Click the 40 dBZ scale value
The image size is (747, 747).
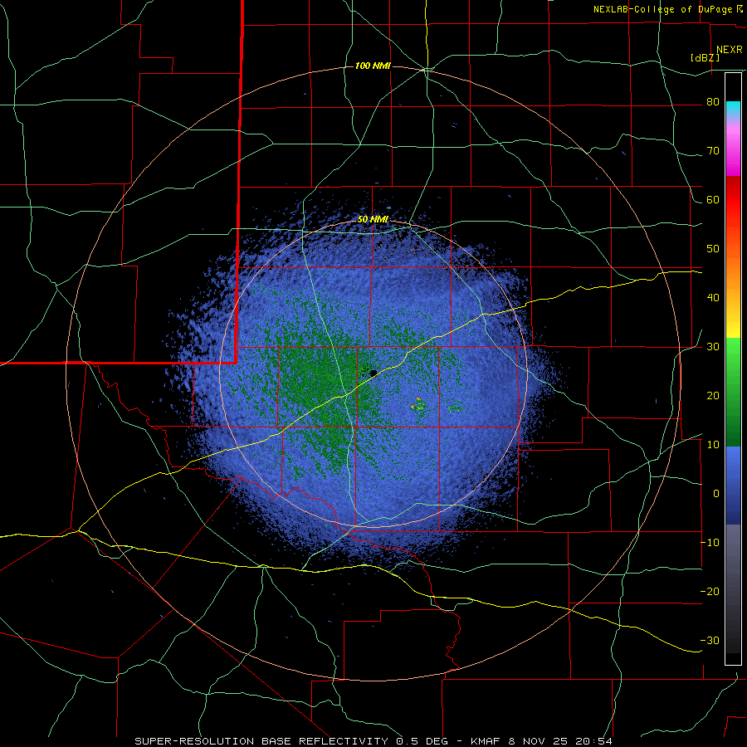pyautogui.click(x=713, y=298)
